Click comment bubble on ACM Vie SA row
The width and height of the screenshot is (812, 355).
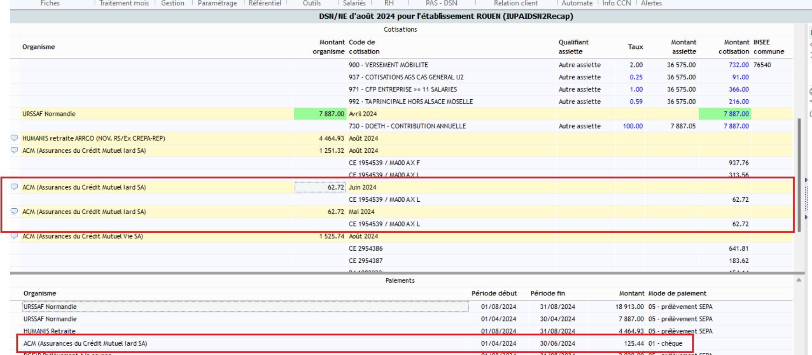(x=14, y=236)
